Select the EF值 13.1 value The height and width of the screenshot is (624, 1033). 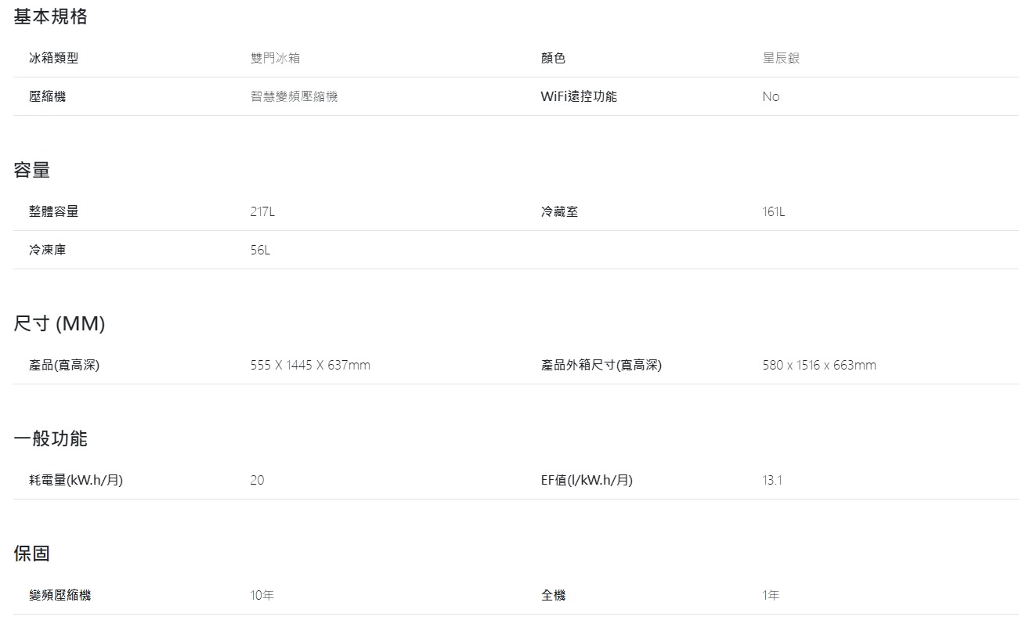point(771,480)
